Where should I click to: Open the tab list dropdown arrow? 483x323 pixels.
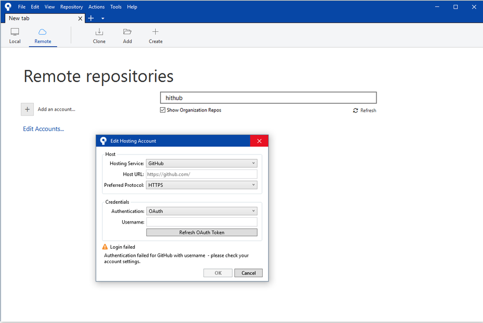[x=103, y=18]
